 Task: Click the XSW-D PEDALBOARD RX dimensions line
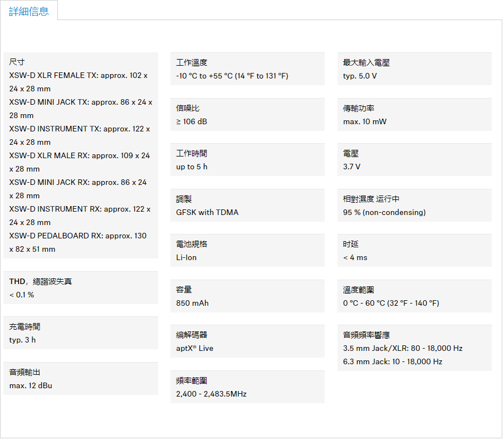tap(78, 242)
